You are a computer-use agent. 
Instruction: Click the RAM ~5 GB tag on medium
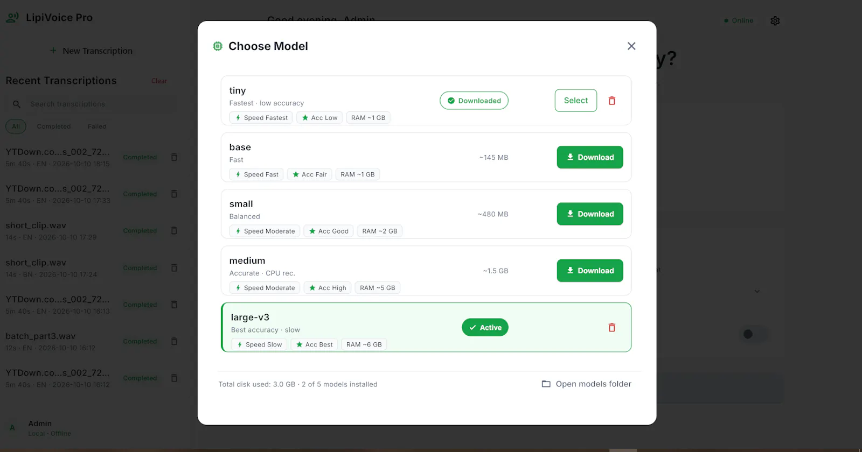tap(377, 288)
